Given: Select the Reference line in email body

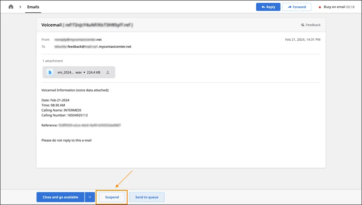Looking at the screenshot, I should click(x=81, y=125).
